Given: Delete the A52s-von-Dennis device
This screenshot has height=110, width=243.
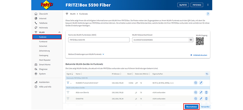Looking at the screenshot, I should tap(206, 92).
